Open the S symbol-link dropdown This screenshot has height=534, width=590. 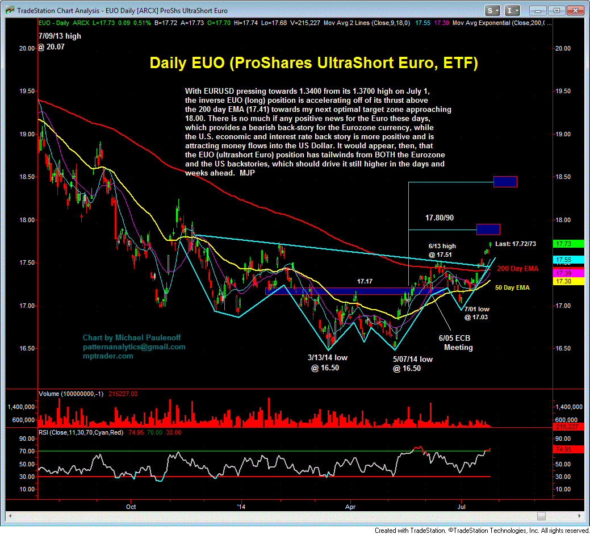(x=492, y=11)
